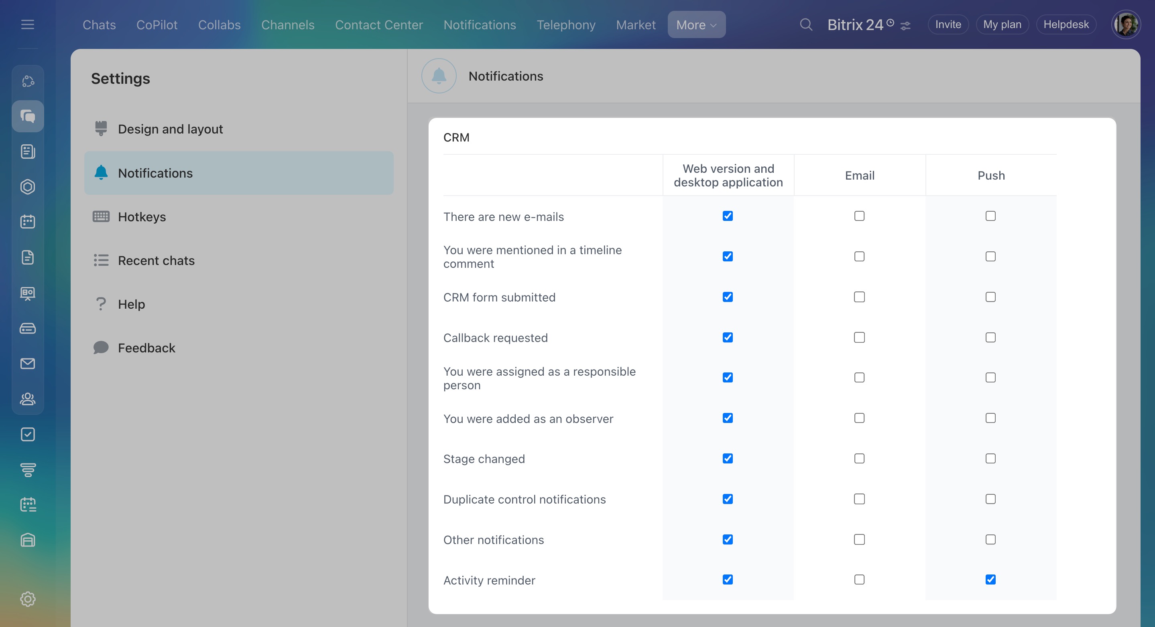Open Hotkeys settings
The image size is (1155, 627).
(239, 217)
